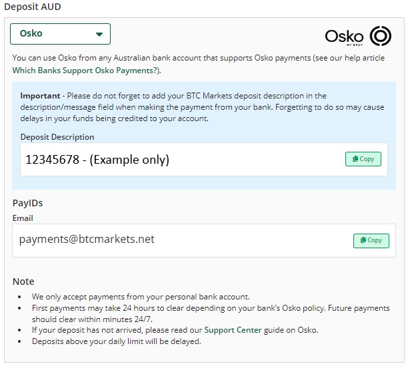
Task: Click the PayIDs heading
Action: (28, 203)
